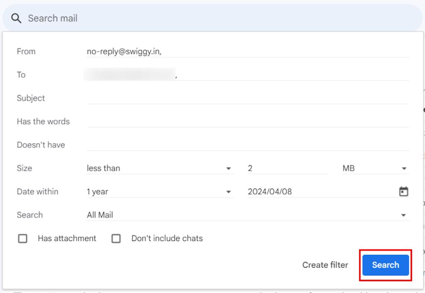
Task: Click the Subject input field
Action: [x=248, y=98]
